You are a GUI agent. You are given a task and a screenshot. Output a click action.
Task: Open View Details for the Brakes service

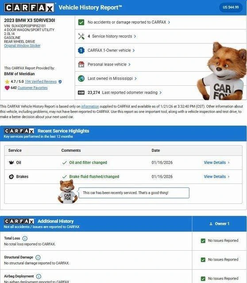pos(216,177)
